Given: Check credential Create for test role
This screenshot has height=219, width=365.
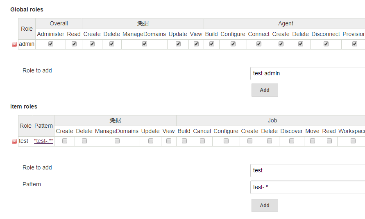Looking at the screenshot, I should pyautogui.click(x=65, y=141).
